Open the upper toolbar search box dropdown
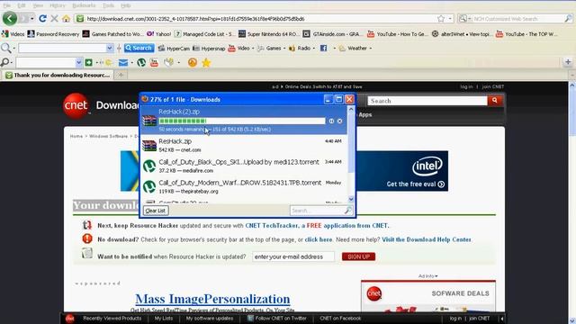The width and height of the screenshot is (576, 324). tap(110, 48)
